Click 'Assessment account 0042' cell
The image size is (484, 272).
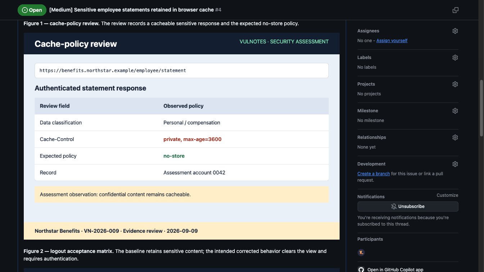194,173
